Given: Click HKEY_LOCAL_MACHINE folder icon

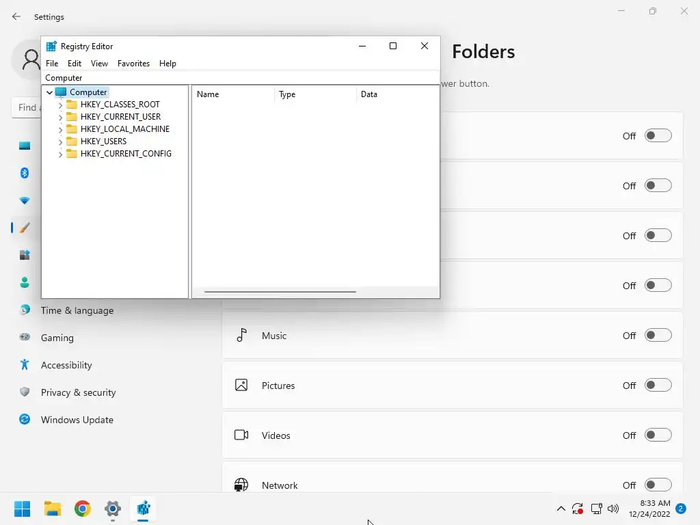Looking at the screenshot, I should [x=71, y=129].
